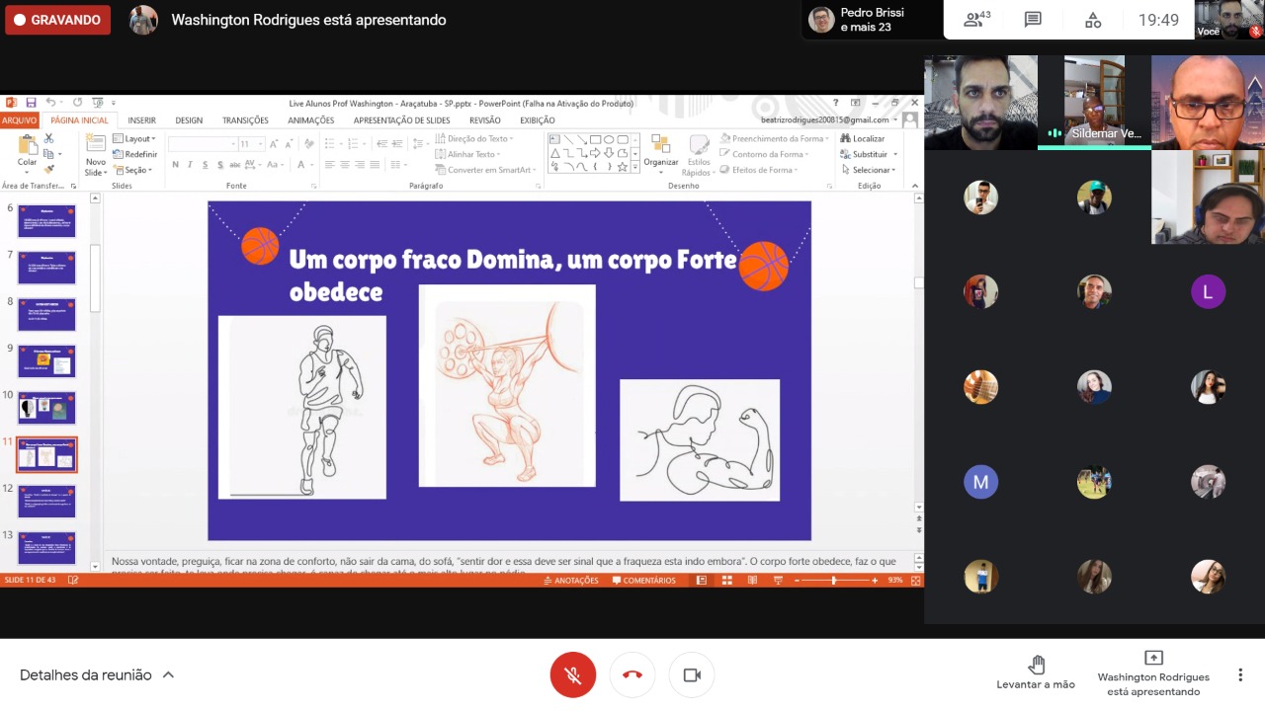Raise hand with Levantar a mão
The image size is (1265, 711).
point(1036,672)
